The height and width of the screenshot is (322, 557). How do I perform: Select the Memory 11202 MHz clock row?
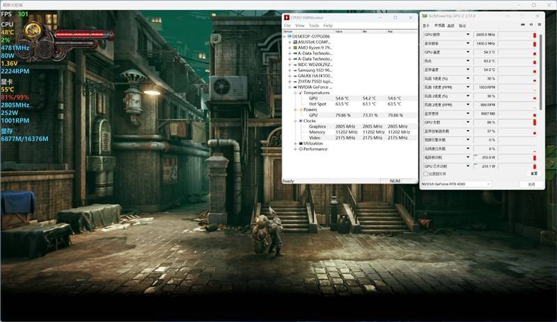358,132
